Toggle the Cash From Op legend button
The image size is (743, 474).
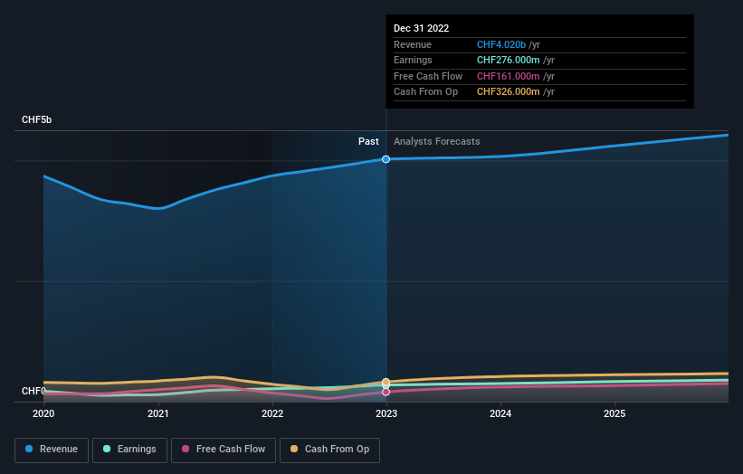pyautogui.click(x=329, y=450)
